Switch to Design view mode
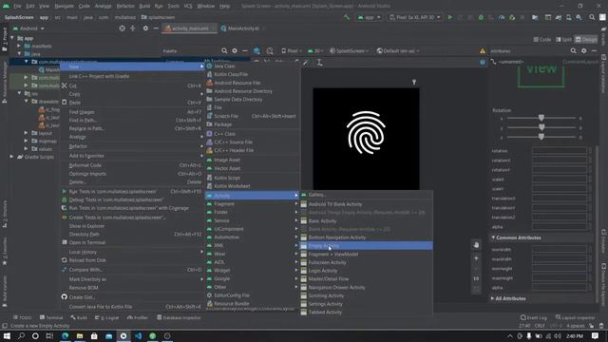Screen dimensions: 608x342 coord(586,40)
